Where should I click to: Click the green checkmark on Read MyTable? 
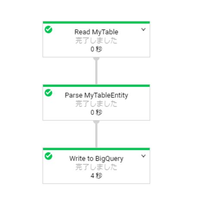[x=48, y=30]
